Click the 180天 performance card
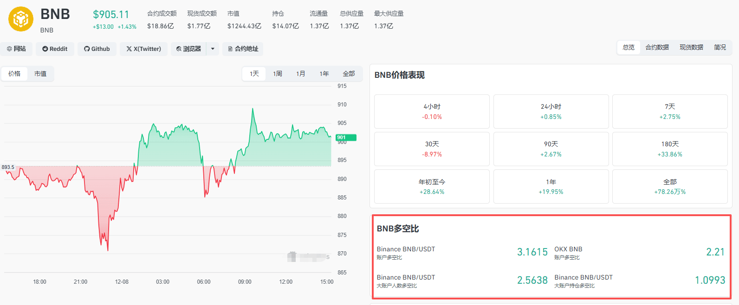Image resolution: width=739 pixels, height=305 pixels. coord(670,149)
